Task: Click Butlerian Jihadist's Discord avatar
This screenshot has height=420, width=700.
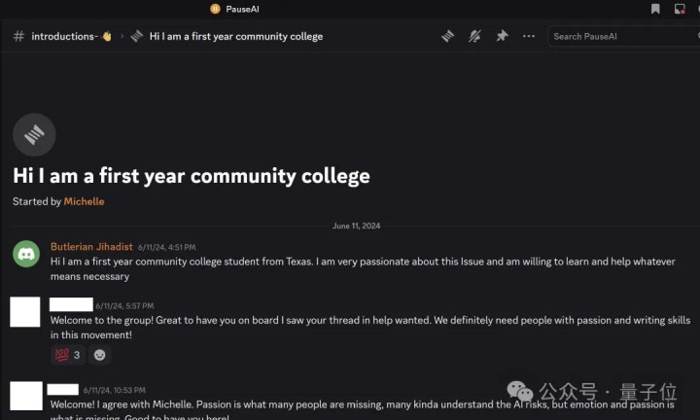Action: point(26,255)
